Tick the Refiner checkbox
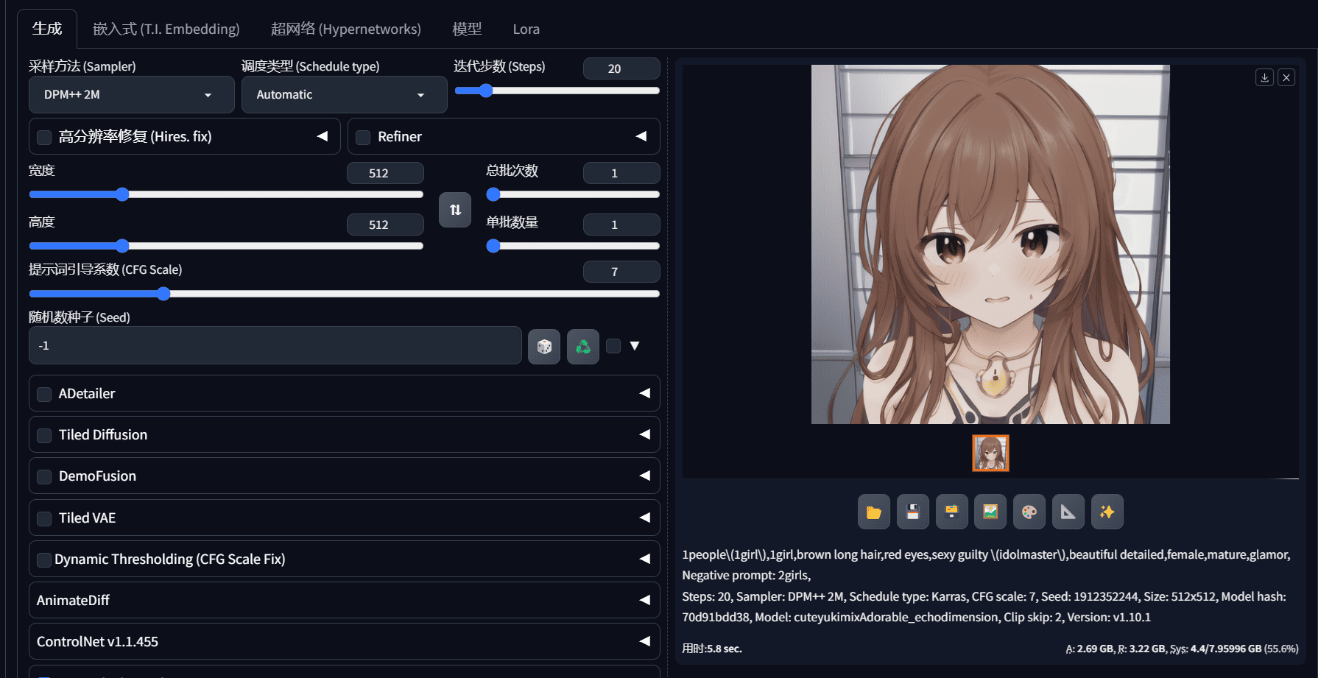Viewport: 1318px width, 678px height. pos(363,138)
